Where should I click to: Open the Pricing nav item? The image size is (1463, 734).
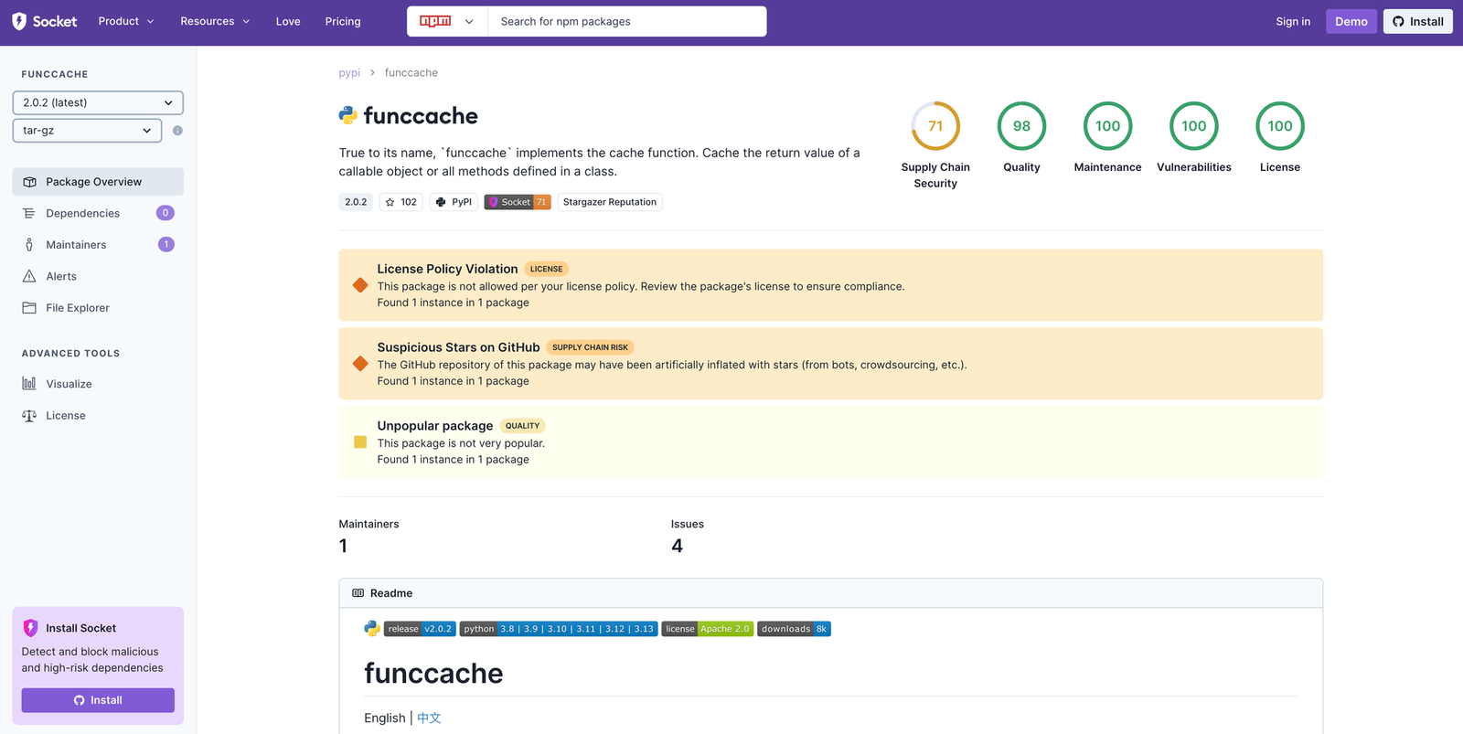[x=343, y=22]
